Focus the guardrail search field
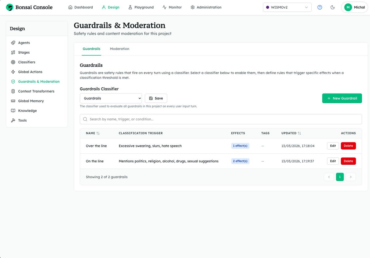Image resolution: width=370 pixels, height=258 pixels. (x=221, y=119)
